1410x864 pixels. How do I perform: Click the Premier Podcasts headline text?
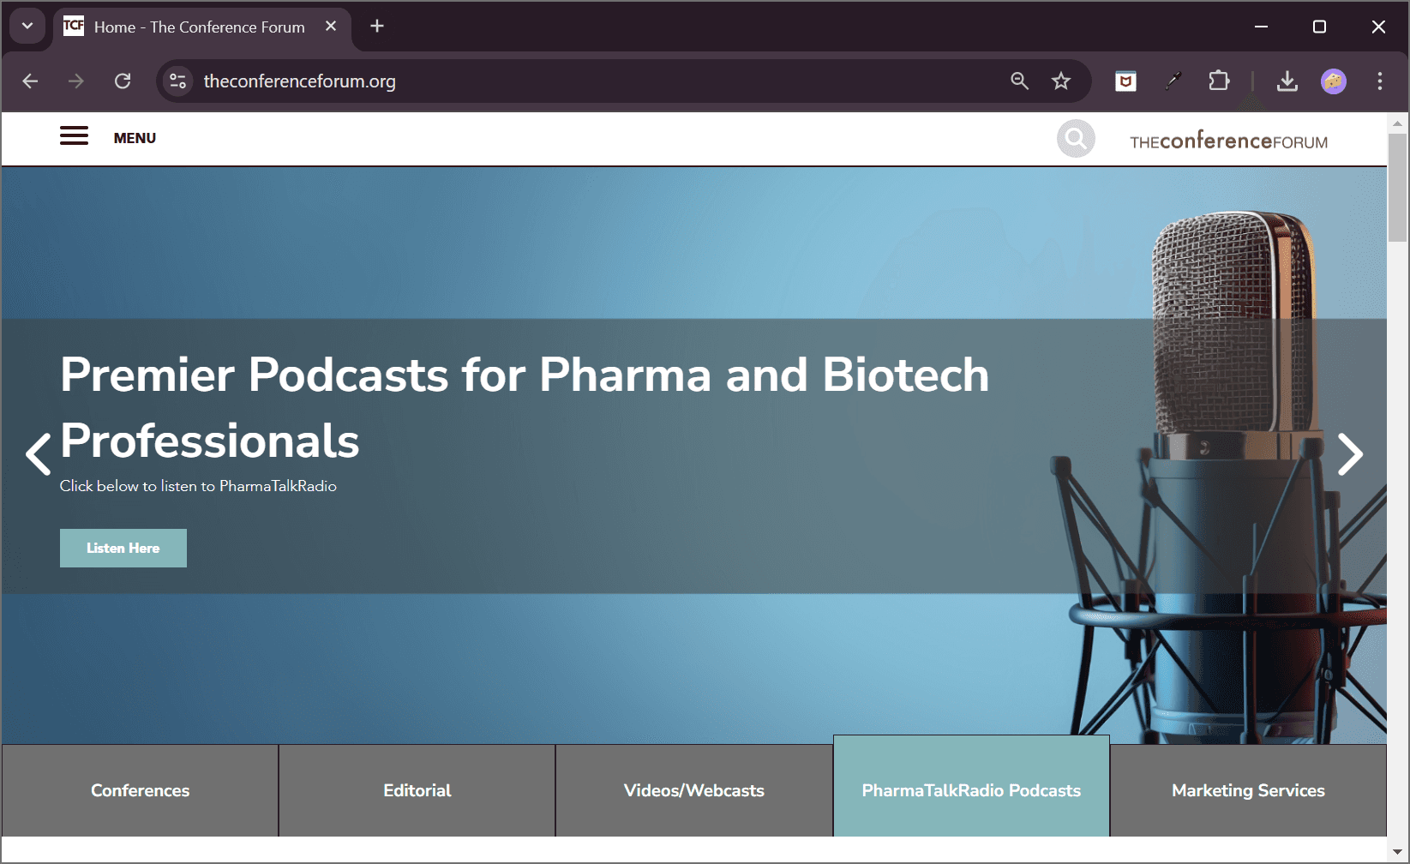[525, 408]
